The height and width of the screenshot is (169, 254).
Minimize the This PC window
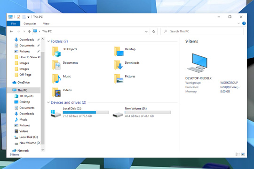coord(219,17)
